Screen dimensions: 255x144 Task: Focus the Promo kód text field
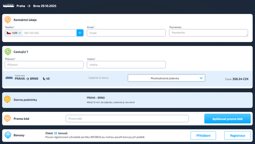[x=127, y=118]
